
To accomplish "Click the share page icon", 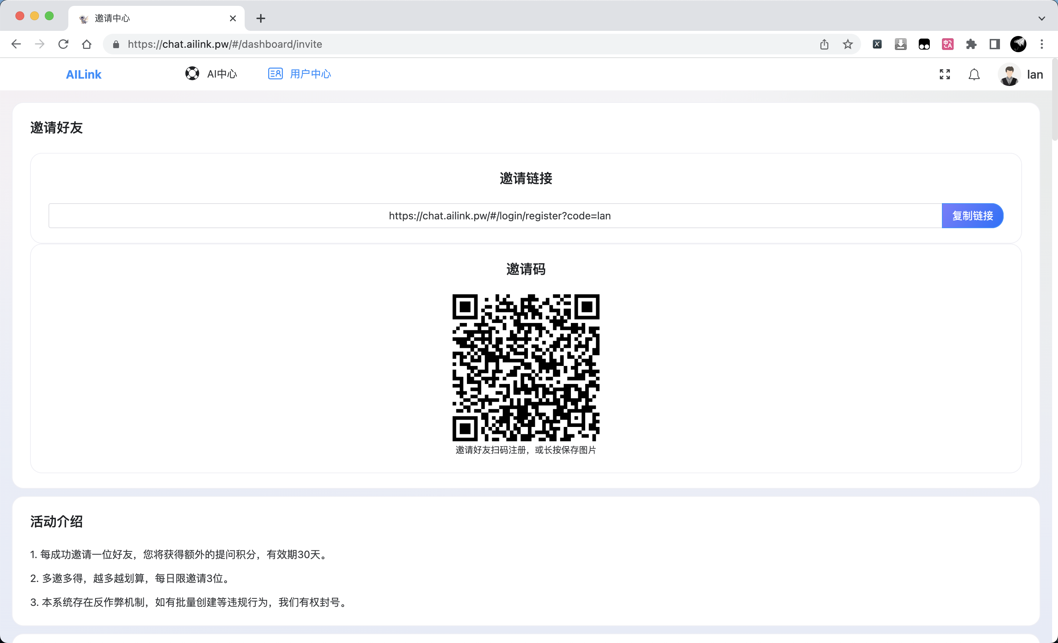I will pyautogui.click(x=824, y=44).
